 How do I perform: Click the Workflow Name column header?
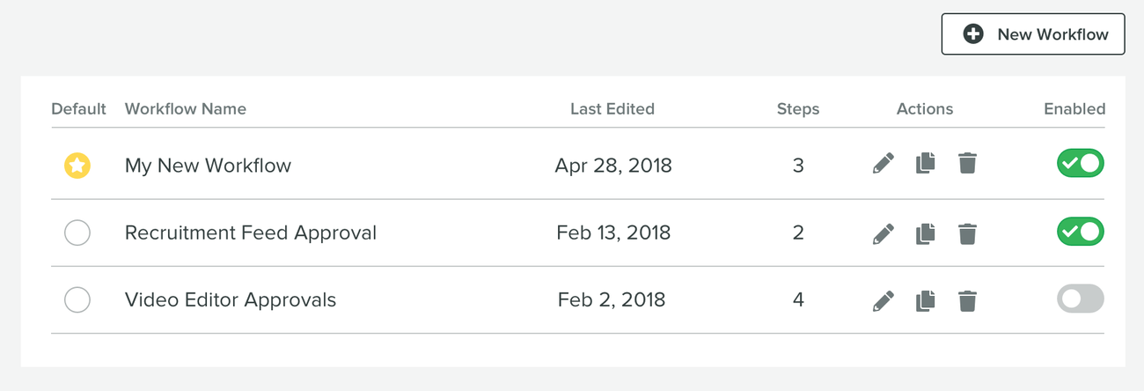[186, 109]
